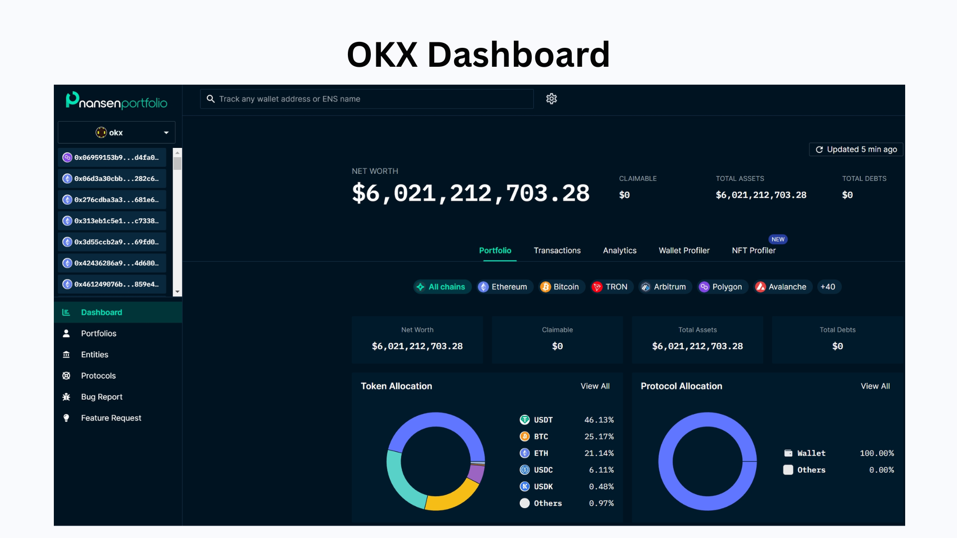Click the Portfolios person icon
The height and width of the screenshot is (538, 957).
(66, 333)
